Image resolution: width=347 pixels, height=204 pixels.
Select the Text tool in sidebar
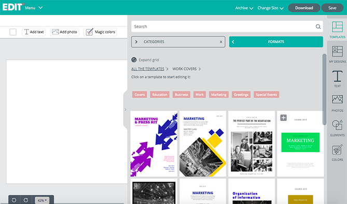(337, 79)
